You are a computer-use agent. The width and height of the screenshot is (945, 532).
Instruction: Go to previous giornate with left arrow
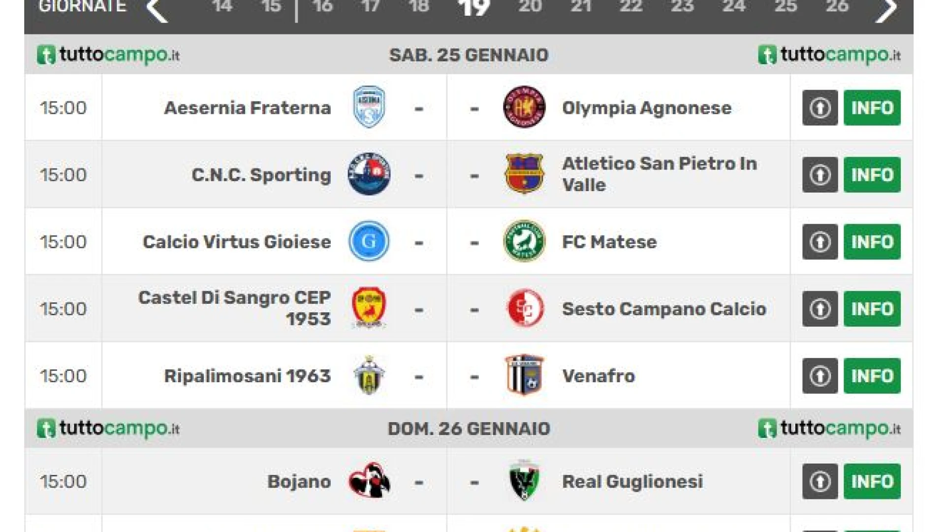pyautogui.click(x=157, y=10)
